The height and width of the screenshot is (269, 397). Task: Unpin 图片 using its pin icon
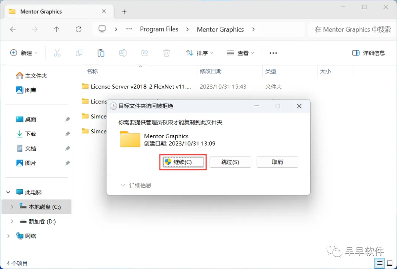coord(67,163)
